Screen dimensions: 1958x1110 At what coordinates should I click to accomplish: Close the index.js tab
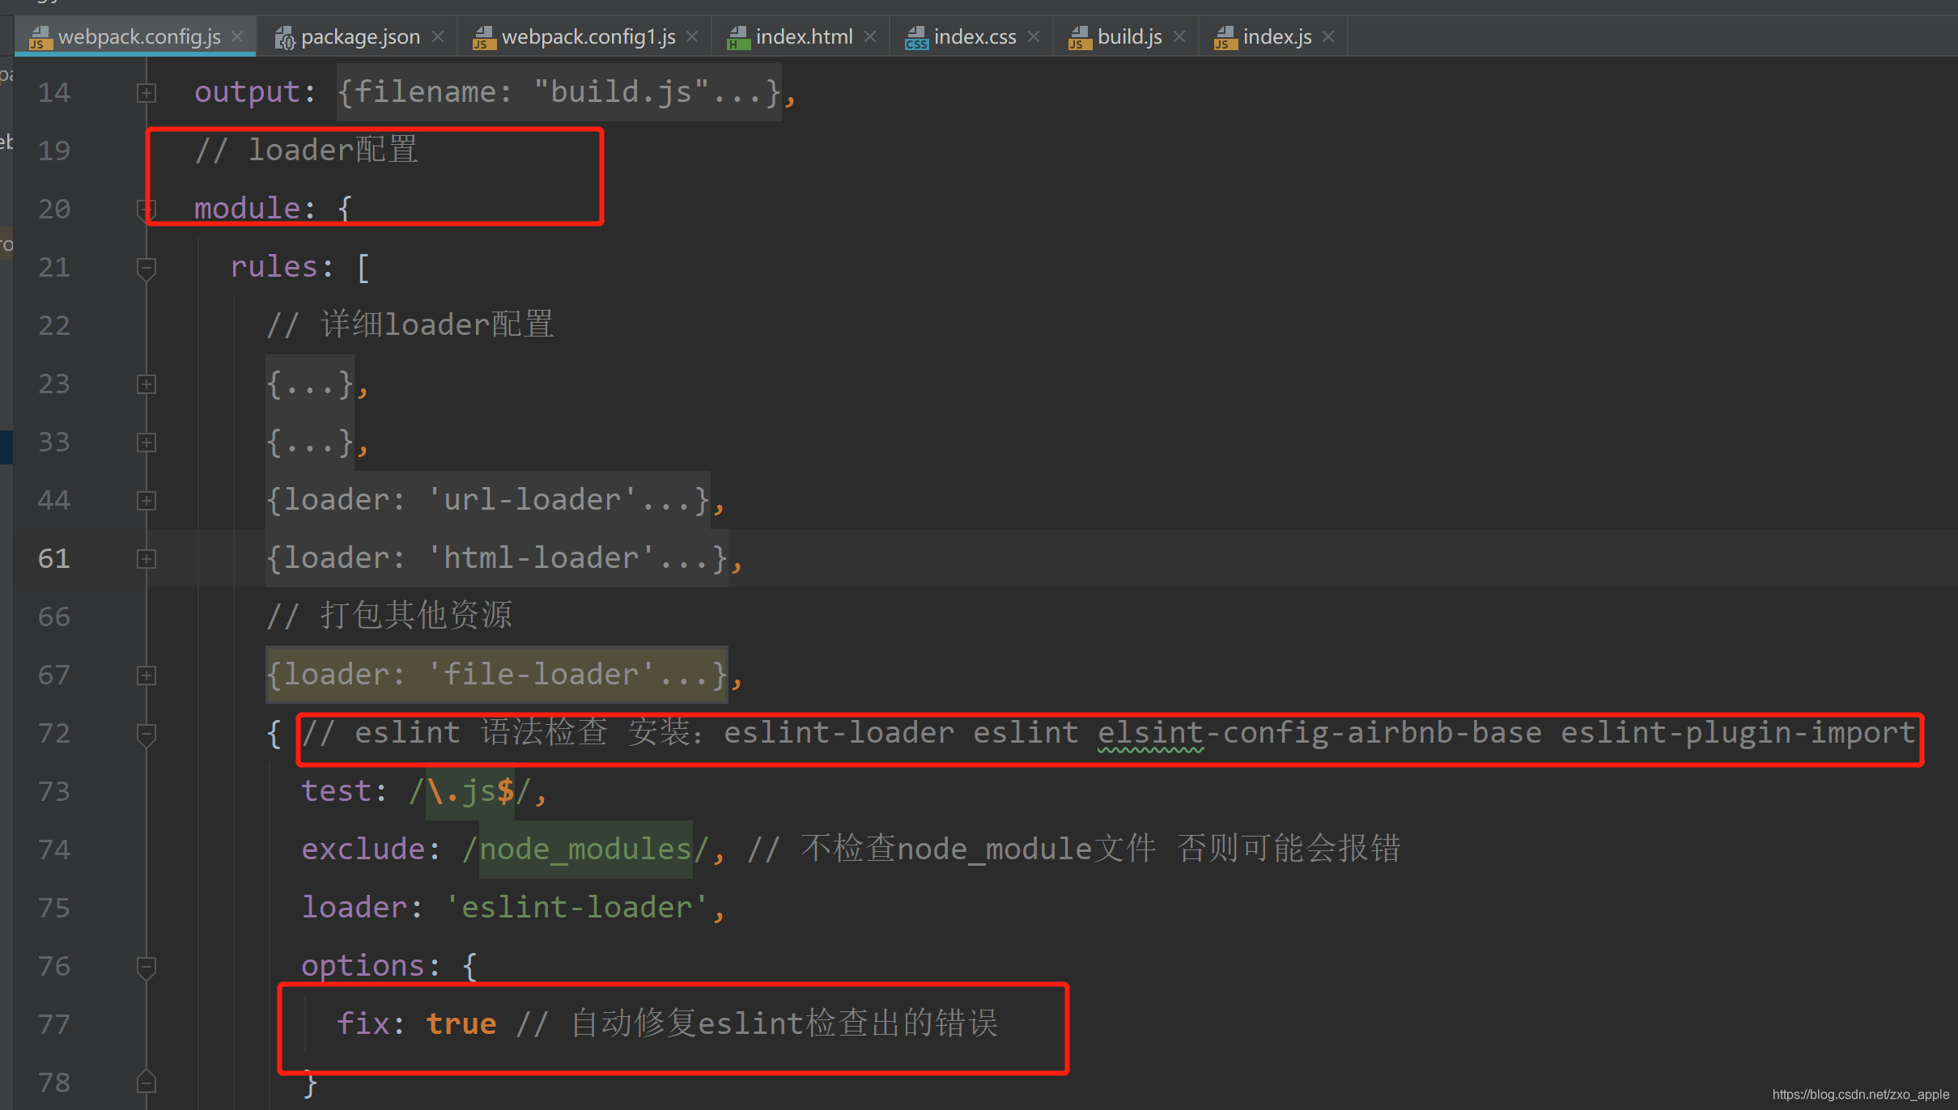click(1328, 36)
